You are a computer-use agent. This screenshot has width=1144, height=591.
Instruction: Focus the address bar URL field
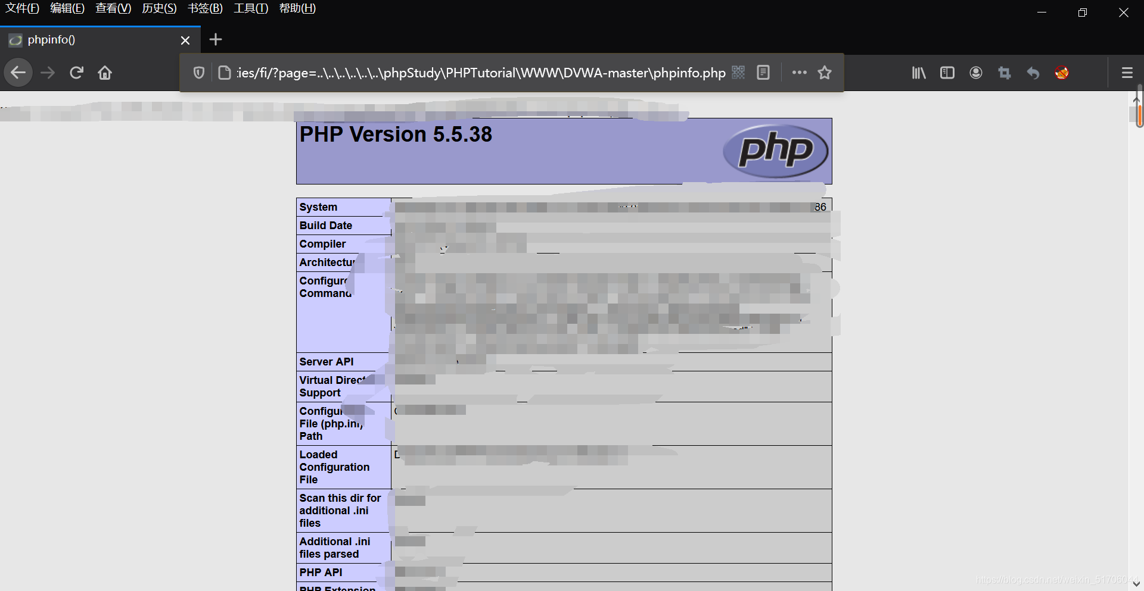tap(481, 73)
